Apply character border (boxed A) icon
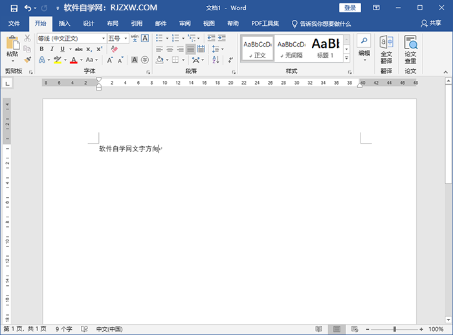 (145, 38)
